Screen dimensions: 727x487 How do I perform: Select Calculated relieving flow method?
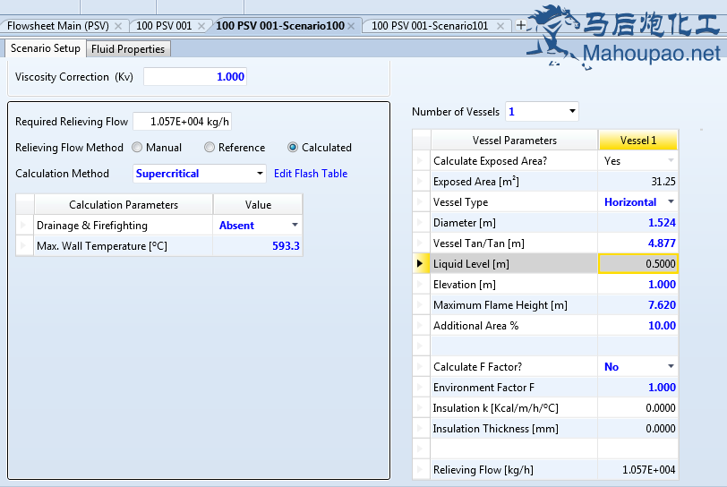coord(293,148)
